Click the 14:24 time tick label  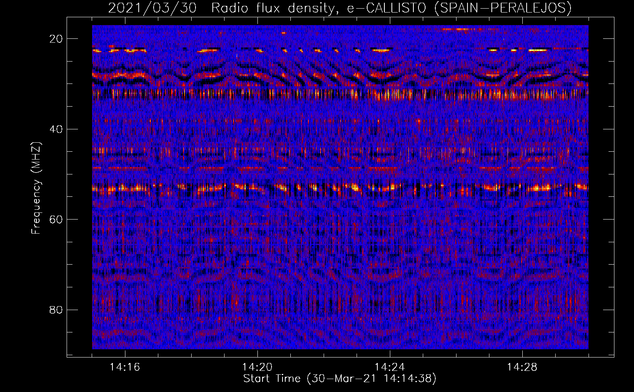[x=390, y=367]
